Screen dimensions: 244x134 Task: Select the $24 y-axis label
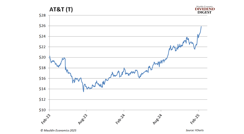tap(42, 36)
